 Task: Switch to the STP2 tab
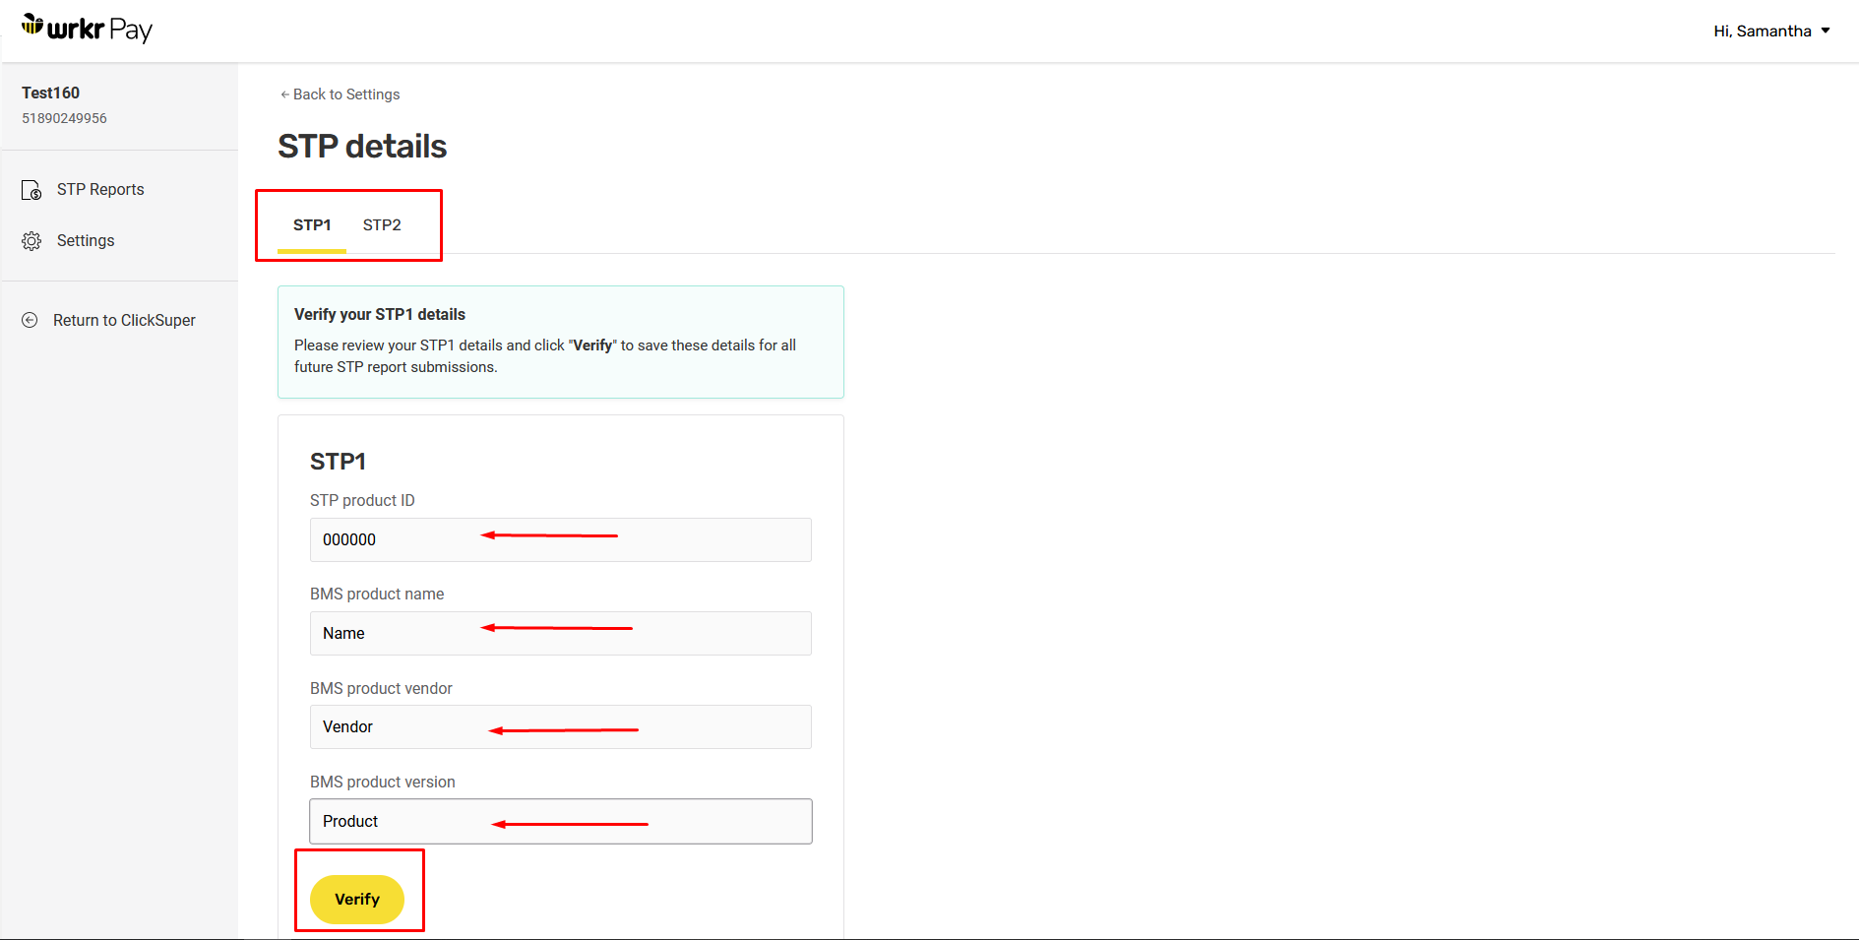click(x=382, y=224)
